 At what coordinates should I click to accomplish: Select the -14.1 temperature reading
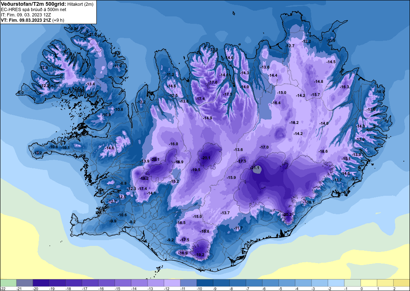click(151, 193)
